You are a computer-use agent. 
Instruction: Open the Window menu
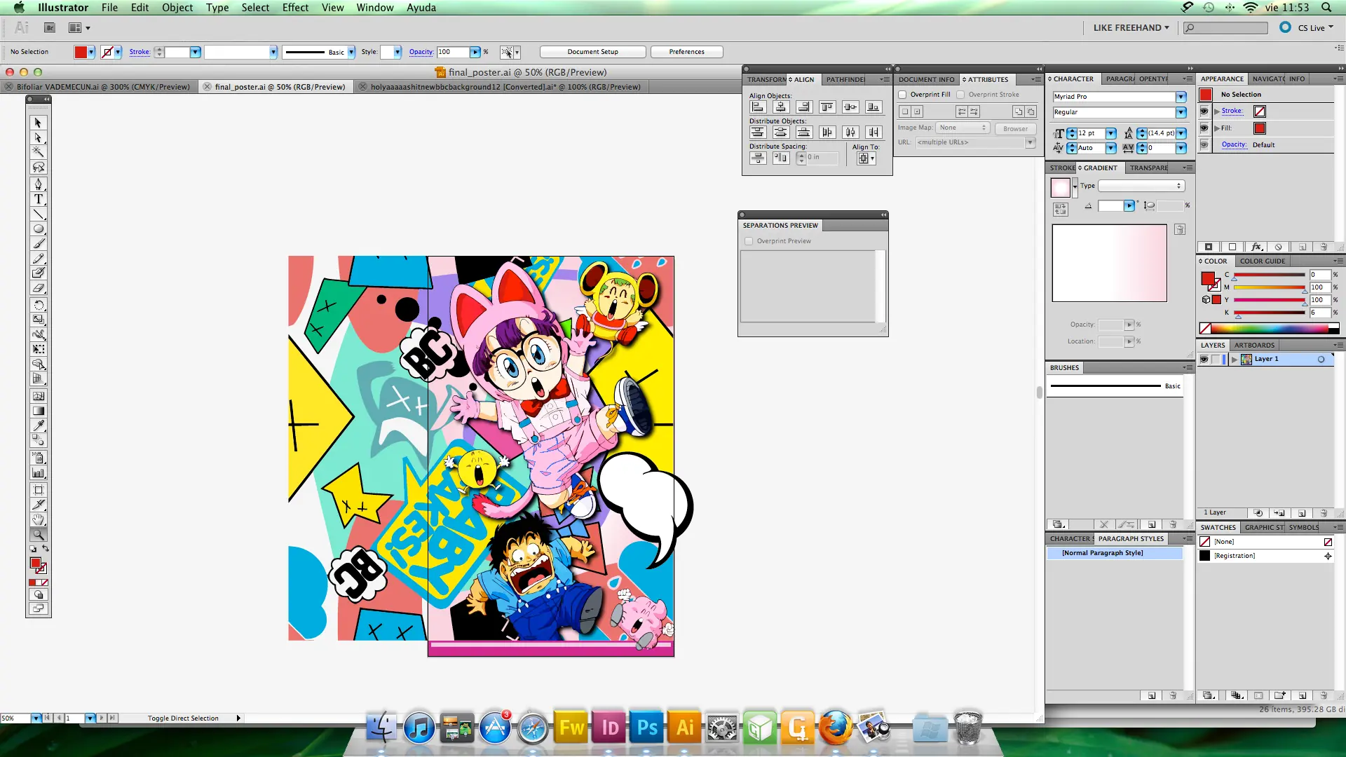[x=375, y=8]
